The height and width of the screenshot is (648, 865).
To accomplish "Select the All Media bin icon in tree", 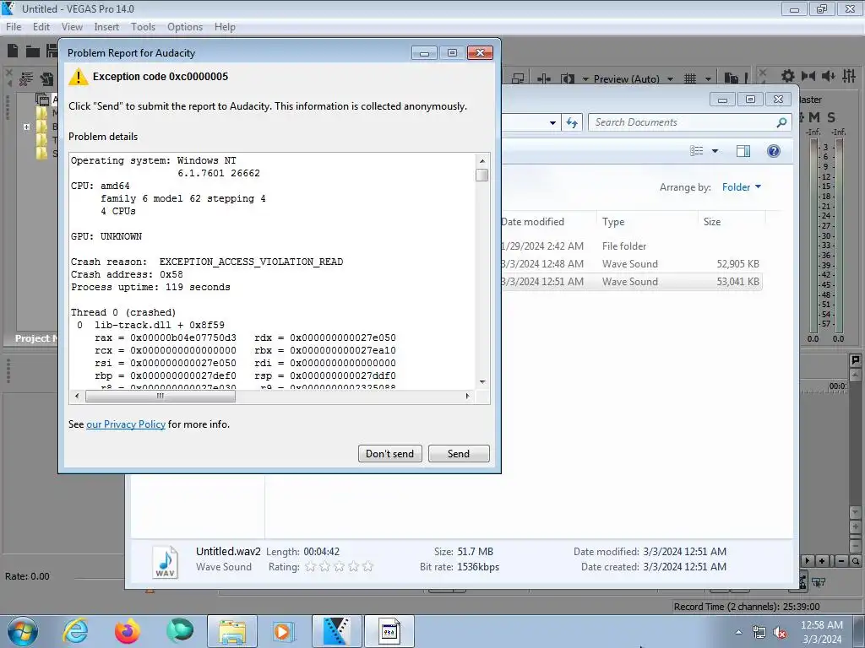I will coord(42,100).
